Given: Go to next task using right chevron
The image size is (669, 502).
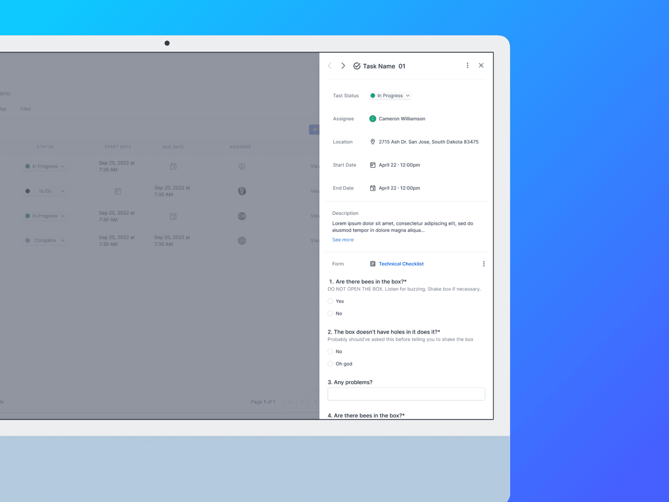Looking at the screenshot, I should (x=343, y=66).
